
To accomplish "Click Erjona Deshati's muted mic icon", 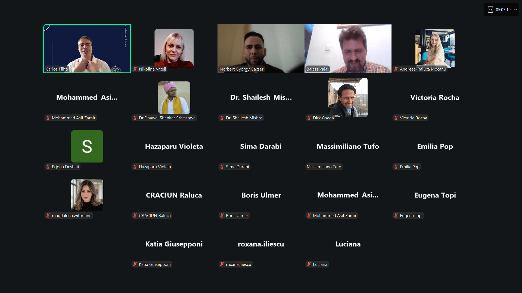I will 48,167.
